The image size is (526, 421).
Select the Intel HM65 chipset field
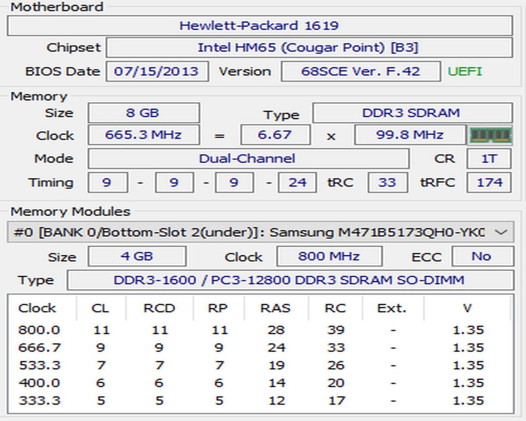tap(309, 47)
